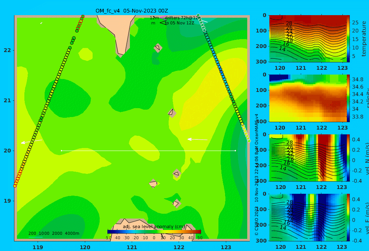Click the salinity colorbar scale

point(348,98)
